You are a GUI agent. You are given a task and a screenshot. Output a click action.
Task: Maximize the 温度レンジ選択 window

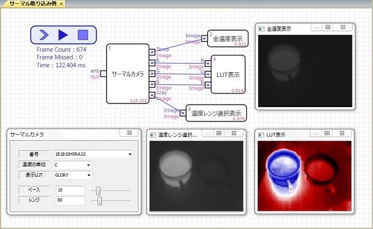[219, 133]
